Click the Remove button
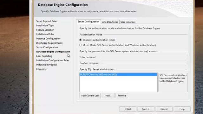This screenshot has width=203, height=114. 122,96
